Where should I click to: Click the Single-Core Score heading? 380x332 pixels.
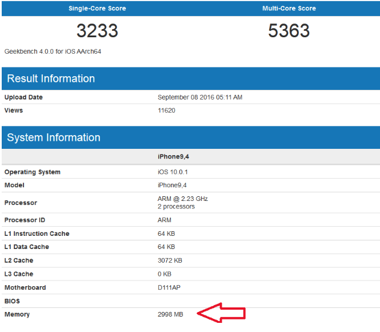(97, 8)
